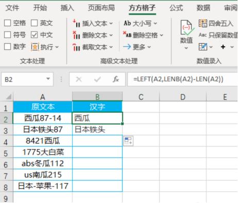The image size is (238, 203).
Task: Click the Round (四舍五入) icon
Action: tap(203, 23)
